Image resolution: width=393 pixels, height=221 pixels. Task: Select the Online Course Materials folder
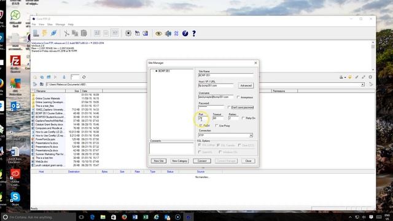48,98
